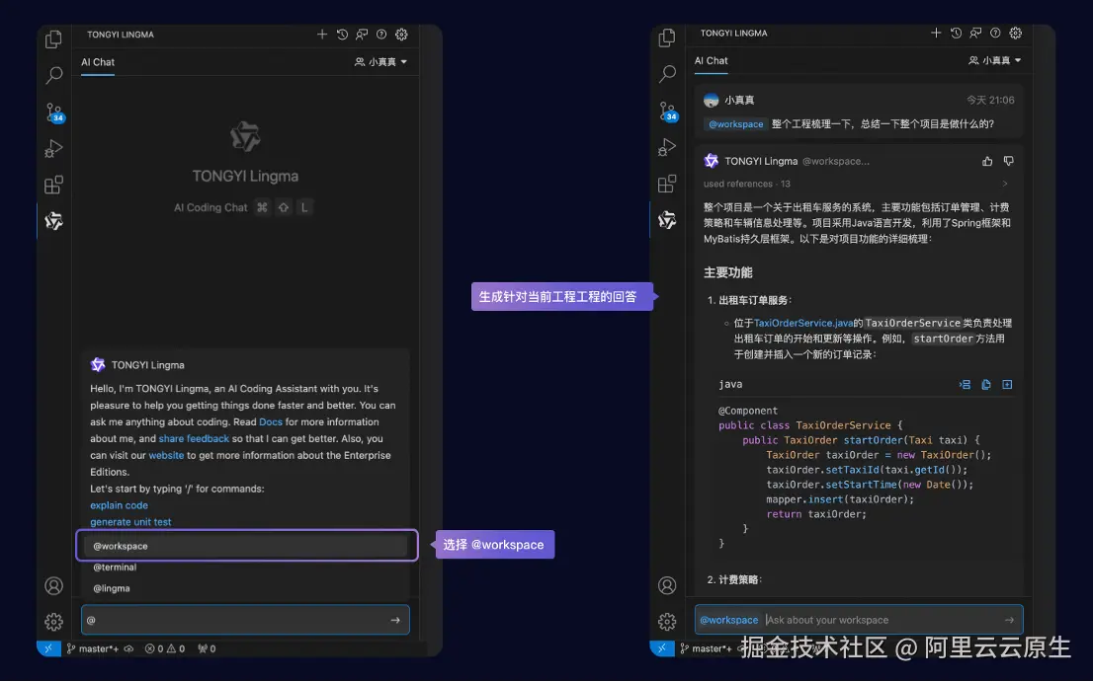Image resolution: width=1093 pixels, height=682 pixels.
Task: Switch to AI Chat tab in right panel
Action: coord(711,60)
